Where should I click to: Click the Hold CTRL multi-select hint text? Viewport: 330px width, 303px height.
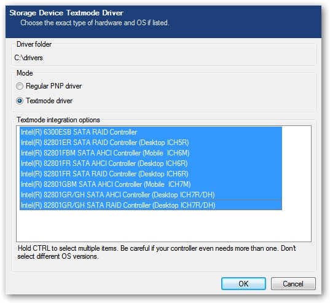point(157,252)
